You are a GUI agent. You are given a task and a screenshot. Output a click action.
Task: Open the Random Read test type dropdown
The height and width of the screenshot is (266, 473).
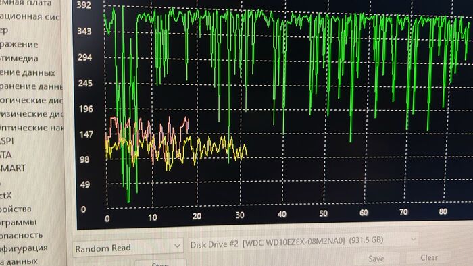pyautogui.click(x=128, y=248)
